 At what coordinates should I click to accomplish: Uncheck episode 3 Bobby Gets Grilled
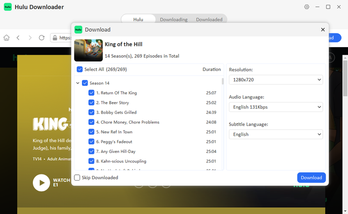pyautogui.click(x=91, y=112)
